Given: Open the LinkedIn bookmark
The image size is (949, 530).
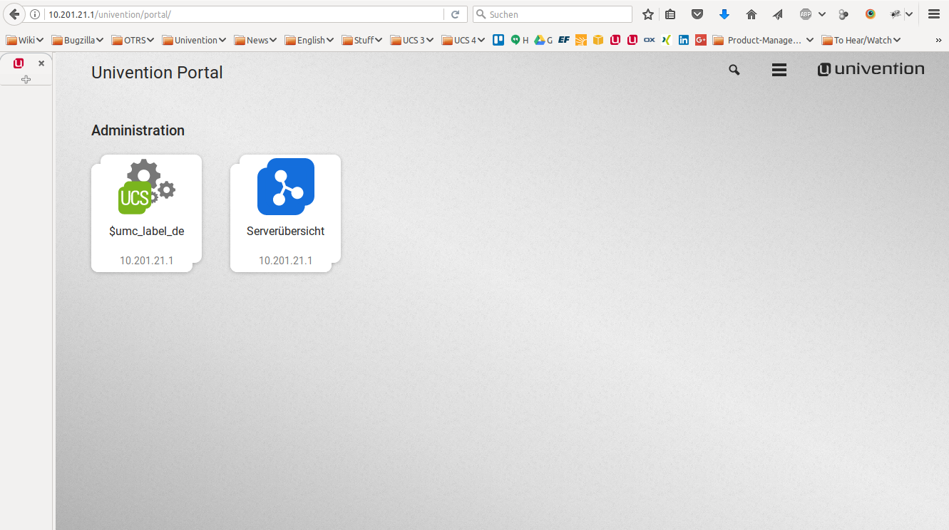Looking at the screenshot, I should point(684,41).
